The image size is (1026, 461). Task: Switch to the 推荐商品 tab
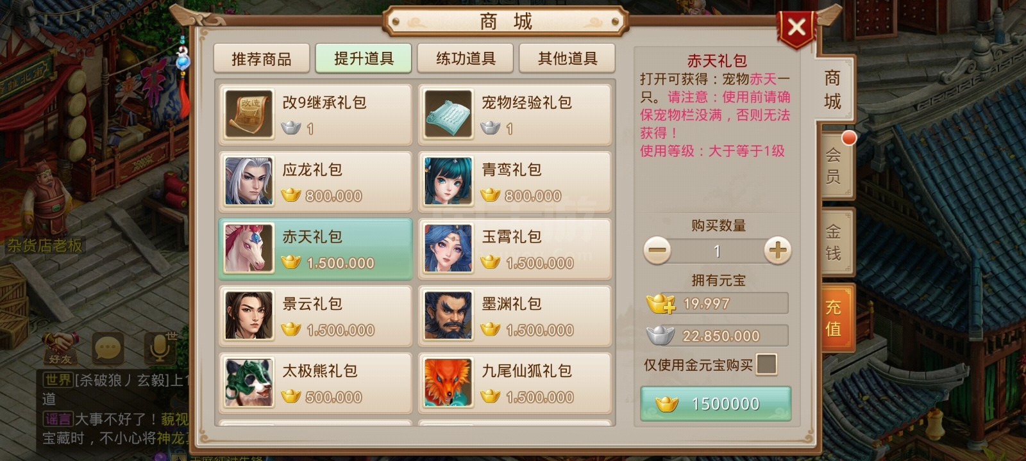pyautogui.click(x=262, y=59)
